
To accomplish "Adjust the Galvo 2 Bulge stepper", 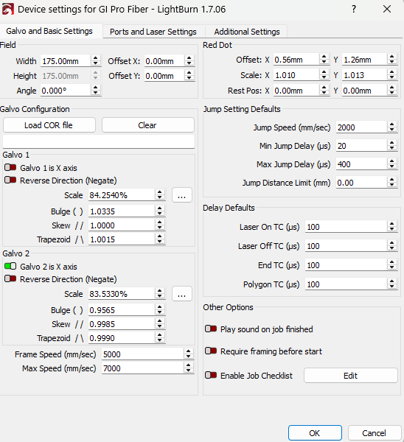I will 160,309.
